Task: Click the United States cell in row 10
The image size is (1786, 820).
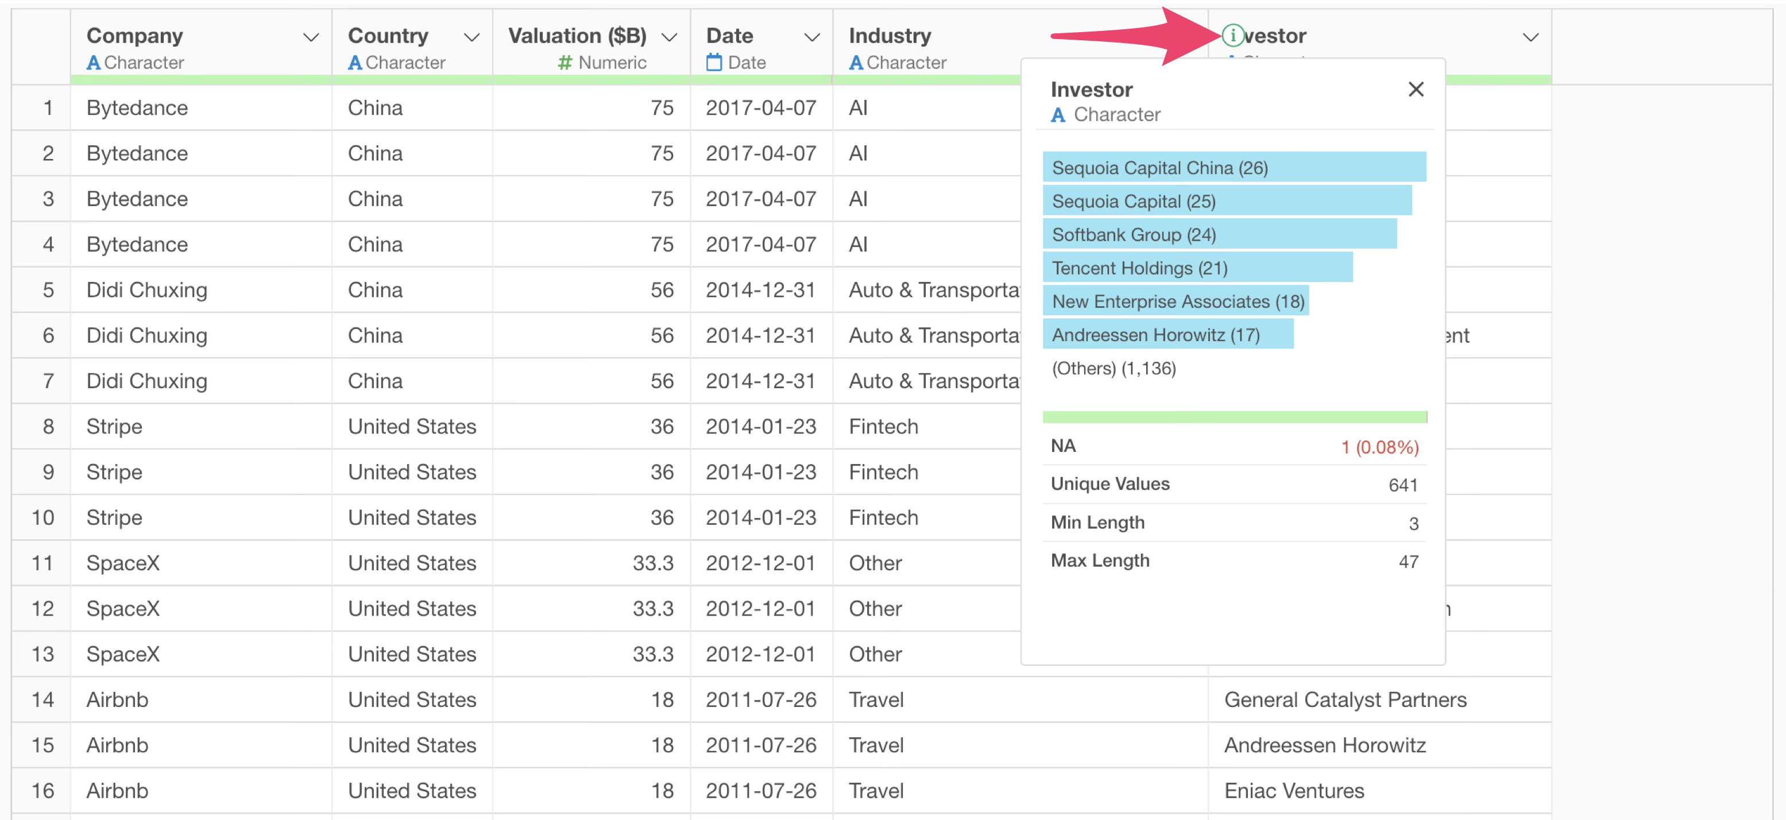Action: [x=412, y=518]
